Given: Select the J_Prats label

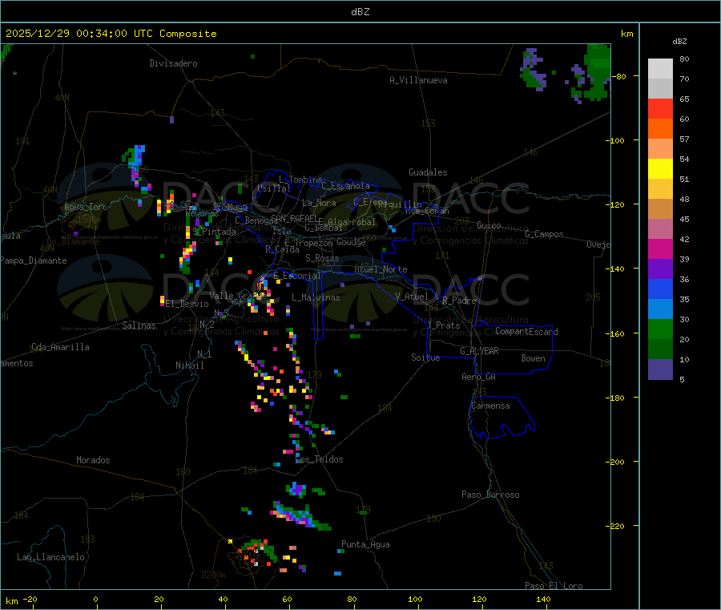Looking at the screenshot, I should coord(443,325).
